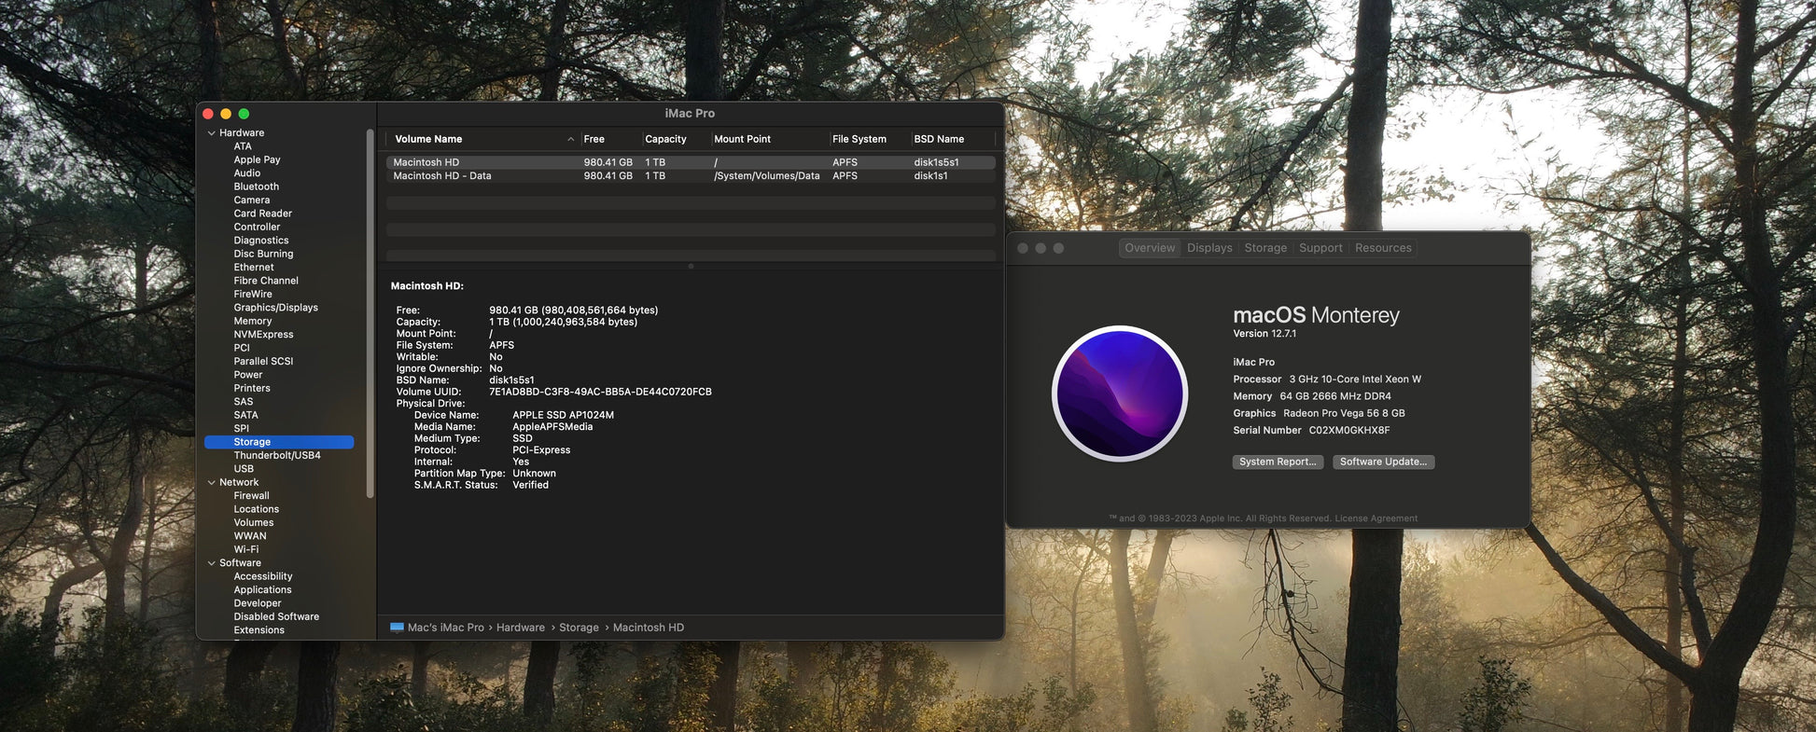This screenshot has height=732, width=1816.
Task: Click the System Report button
Action: pyautogui.click(x=1277, y=462)
